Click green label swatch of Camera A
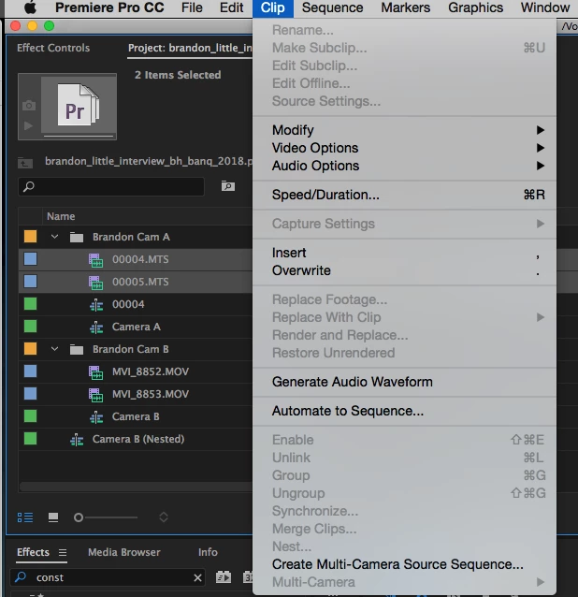 [x=31, y=327]
